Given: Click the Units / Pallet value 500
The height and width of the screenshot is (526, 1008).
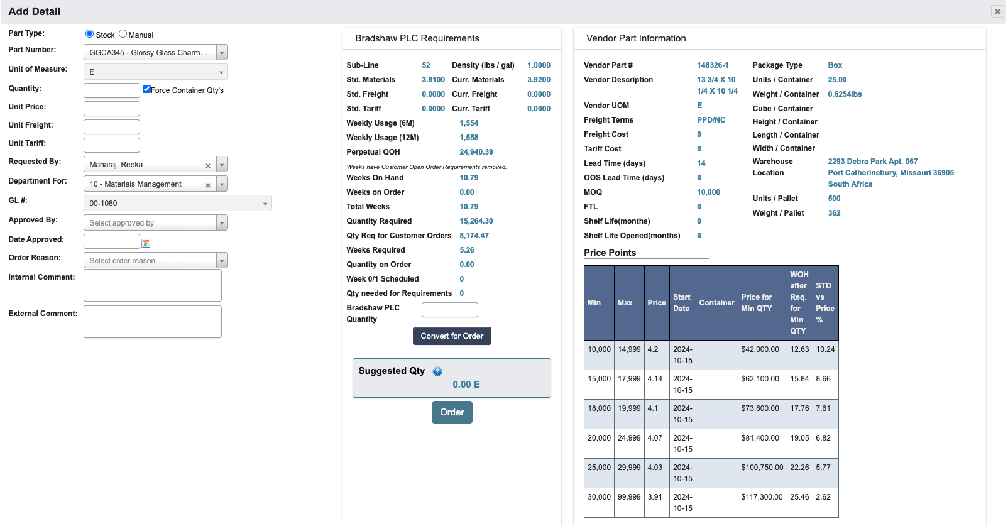Looking at the screenshot, I should point(834,199).
